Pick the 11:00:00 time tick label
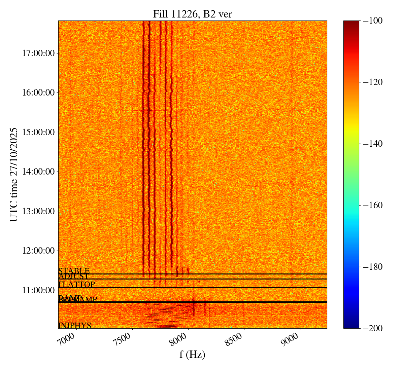The width and height of the screenshot is (404, 370). pos(38,290)
